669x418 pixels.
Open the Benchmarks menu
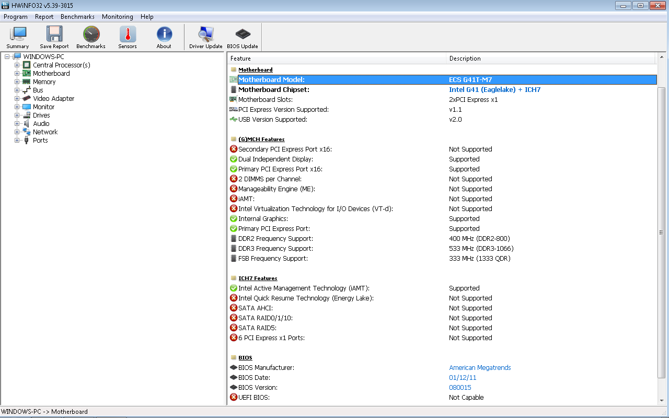(x=77, y=17)
